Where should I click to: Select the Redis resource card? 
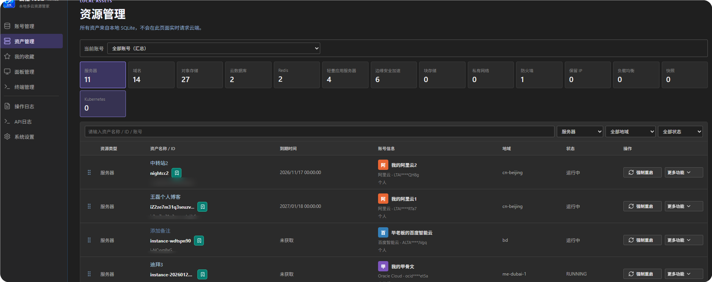pyautogui.click(x=297, y=75)
